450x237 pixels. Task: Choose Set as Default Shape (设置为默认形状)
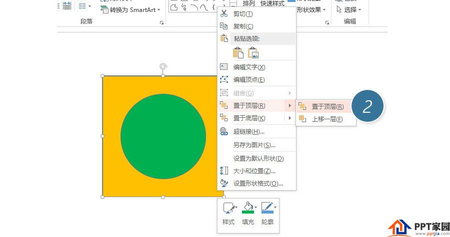tap(256, 158)
